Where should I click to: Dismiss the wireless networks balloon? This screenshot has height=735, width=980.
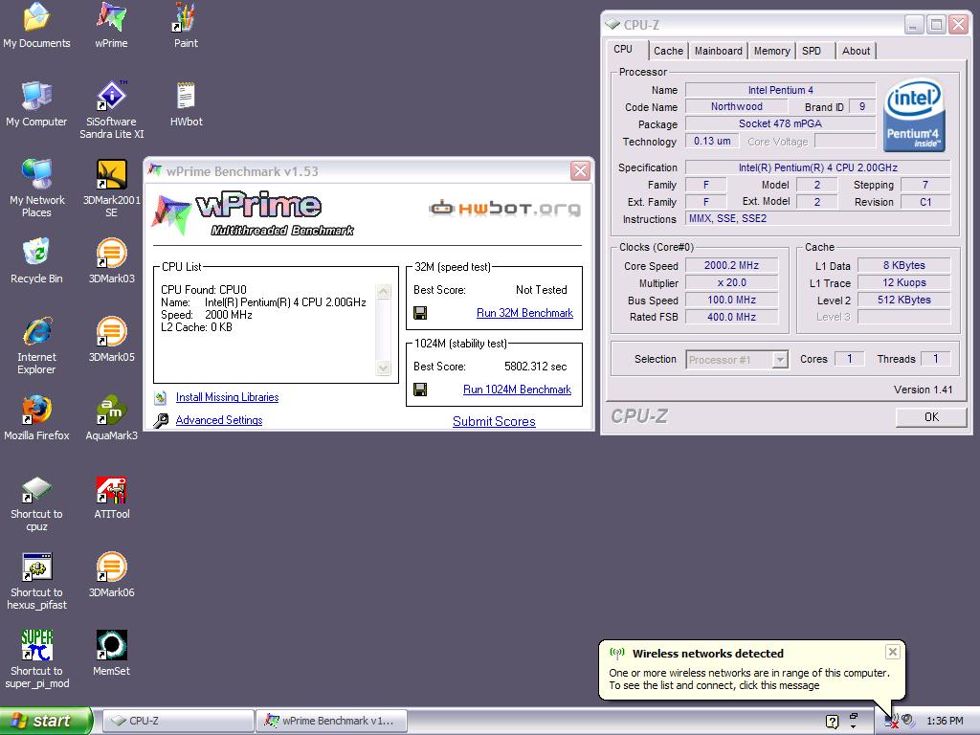(x=893, y=652)
